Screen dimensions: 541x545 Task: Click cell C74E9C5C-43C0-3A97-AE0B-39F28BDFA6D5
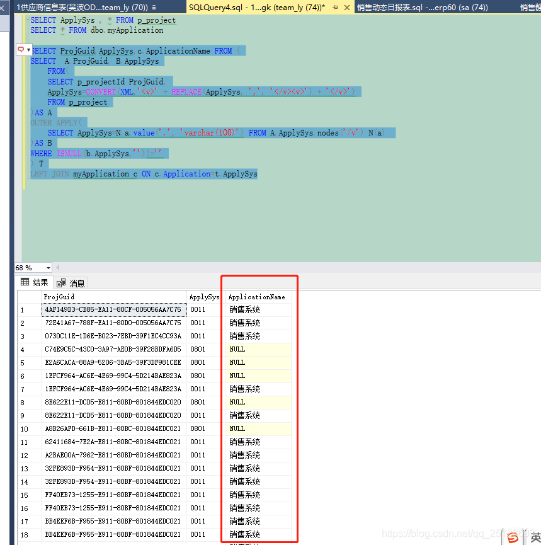pos(113,349)
